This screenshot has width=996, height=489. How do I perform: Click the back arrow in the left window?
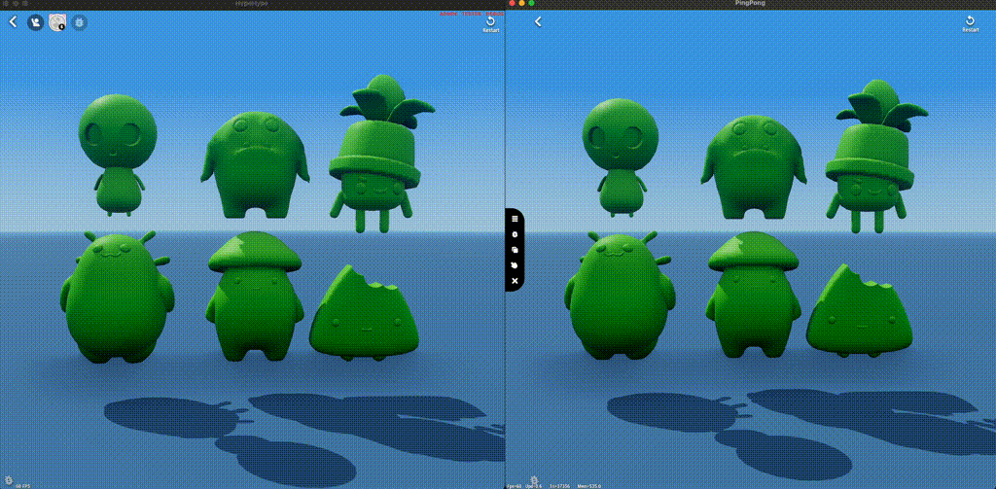pos(13,21)
